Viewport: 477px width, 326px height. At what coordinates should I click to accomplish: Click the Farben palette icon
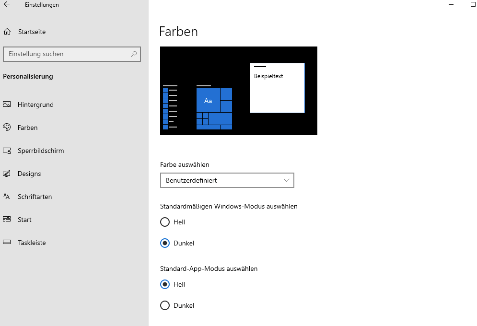click(x=7, y=127)
